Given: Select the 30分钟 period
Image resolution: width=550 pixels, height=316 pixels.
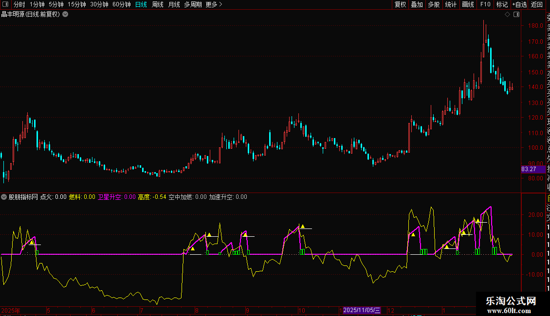Looking at the screenshot, I should [x=99, y=4].
